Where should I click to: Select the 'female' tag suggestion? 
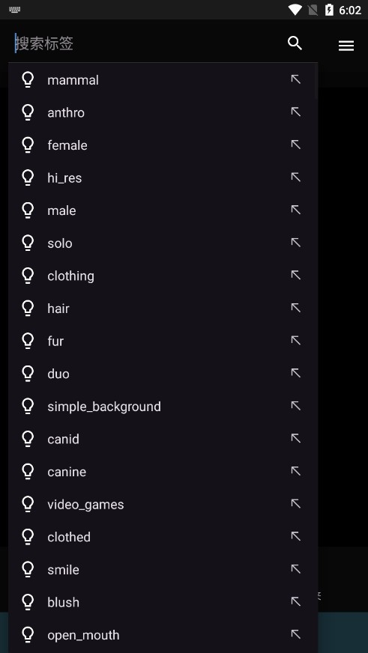pyautogui.click(x=163, y=145)
